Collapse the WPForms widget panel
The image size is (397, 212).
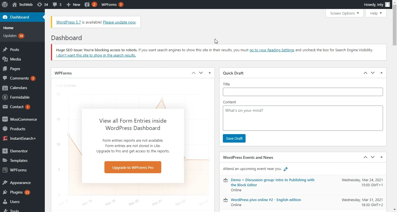(210, 73)
